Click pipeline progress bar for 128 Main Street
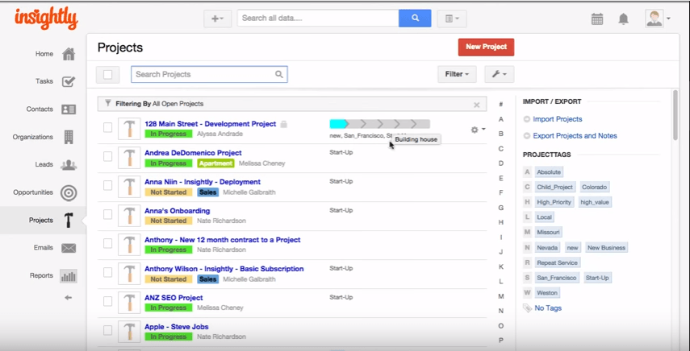 [x=380, y=124]
